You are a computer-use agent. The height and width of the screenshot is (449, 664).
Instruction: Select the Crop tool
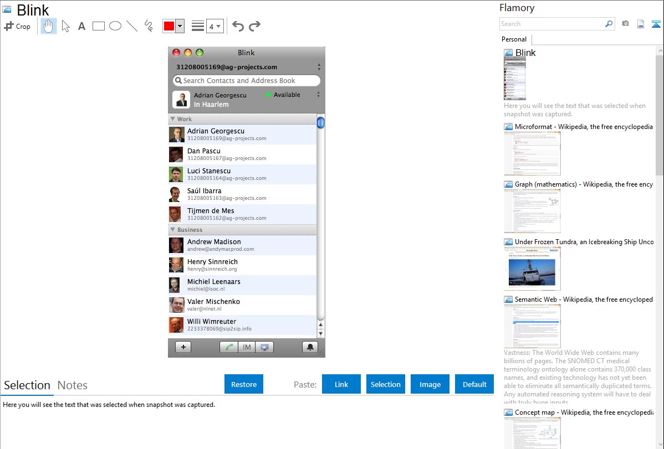tap(17, 26)
